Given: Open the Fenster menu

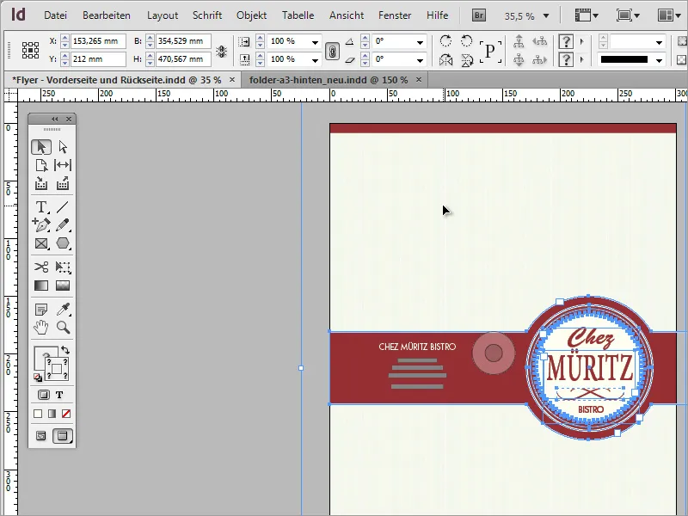Looking at the screenshot, I should point(395,15).
